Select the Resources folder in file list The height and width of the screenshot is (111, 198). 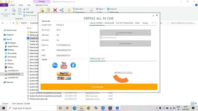tap(32, 32)
